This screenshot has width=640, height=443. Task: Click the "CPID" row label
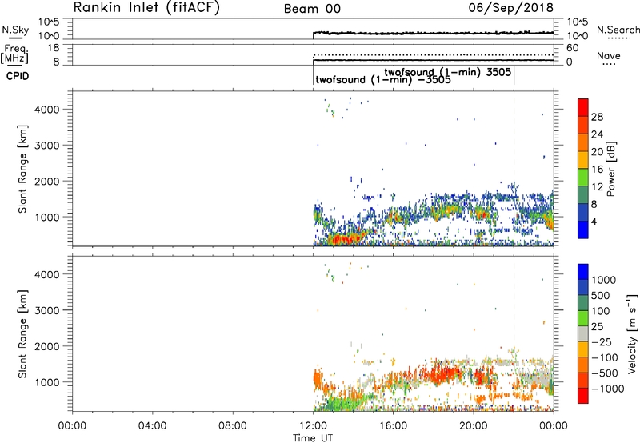18,76
